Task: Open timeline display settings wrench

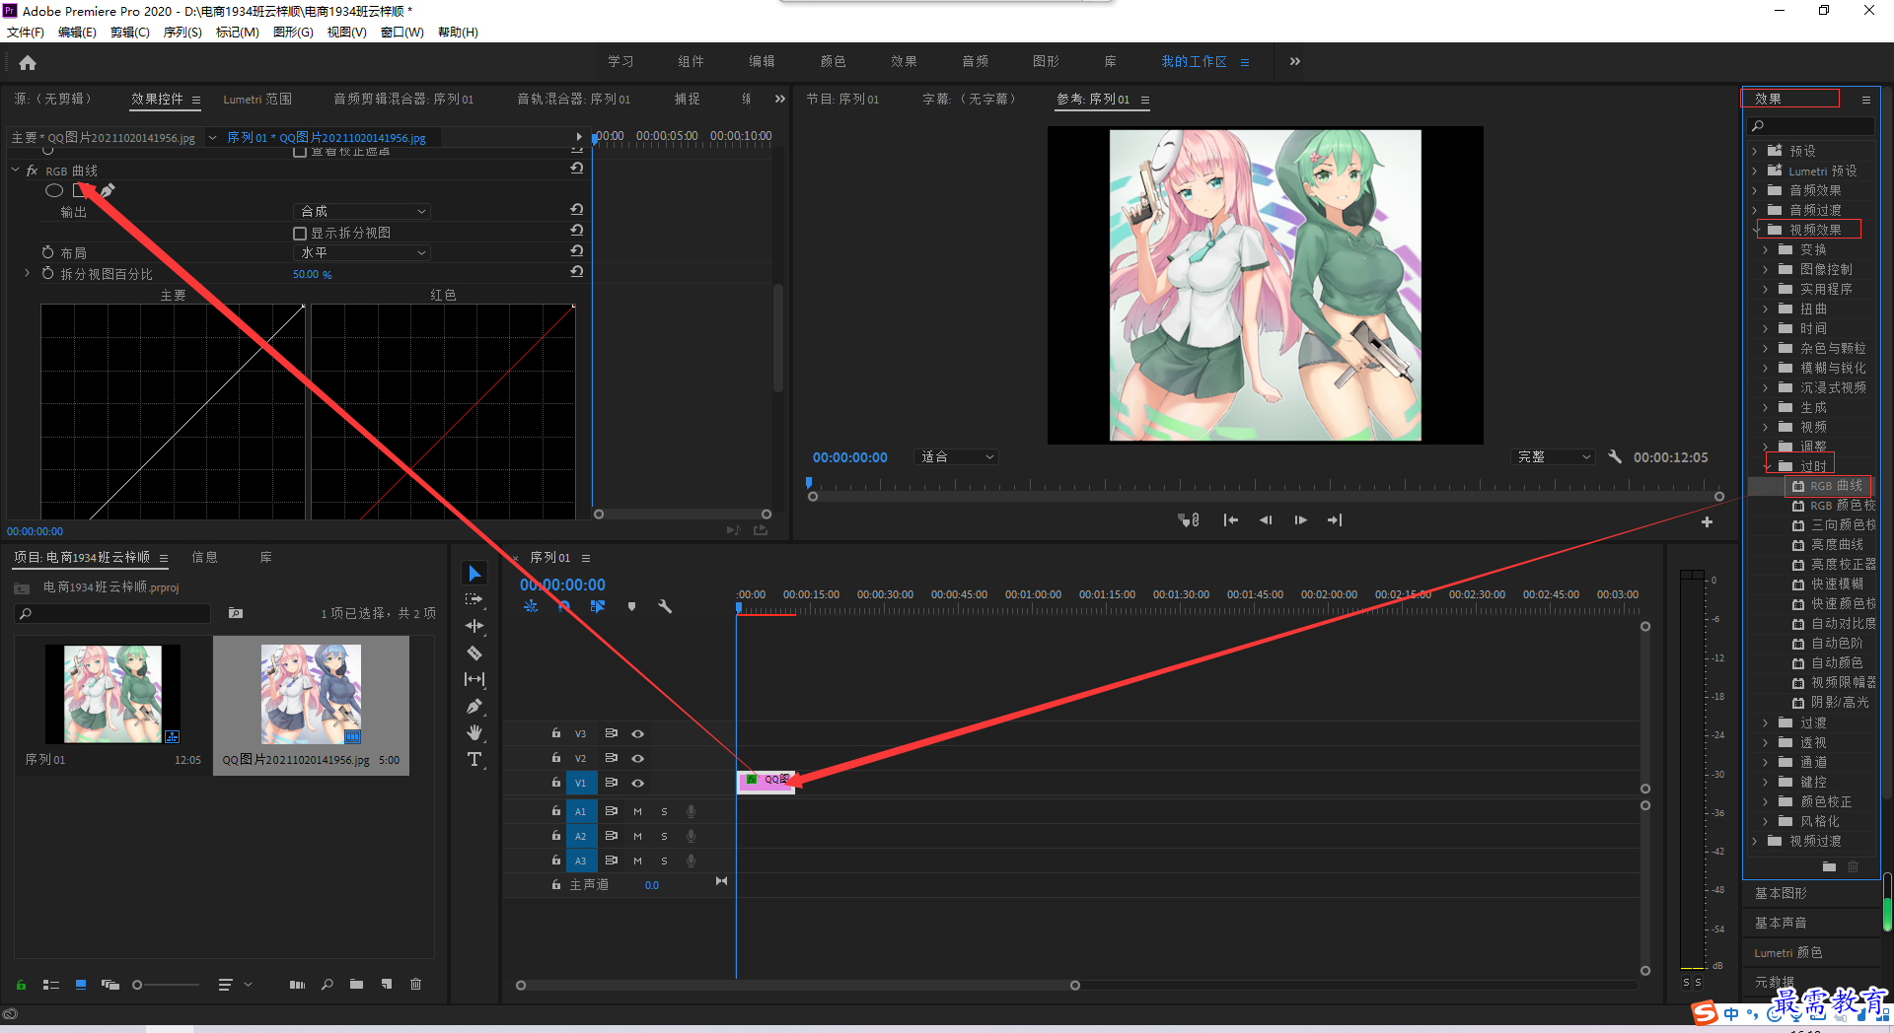Action: click(x=665, y=606)
